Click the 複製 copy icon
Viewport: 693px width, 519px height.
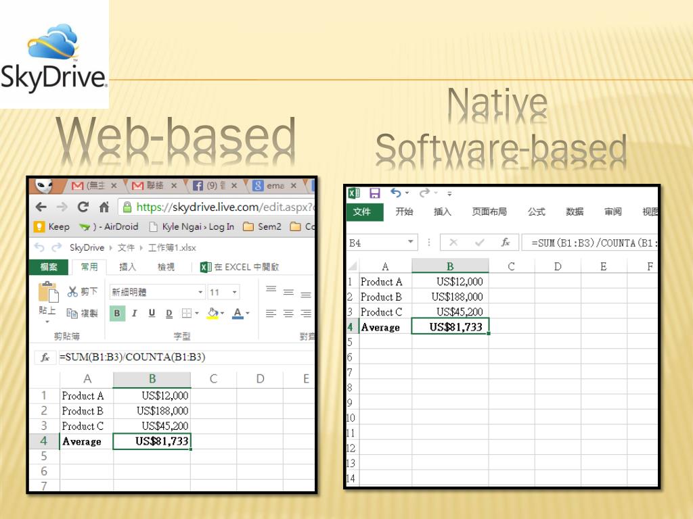pyautogui.click(x=72, y=313)
